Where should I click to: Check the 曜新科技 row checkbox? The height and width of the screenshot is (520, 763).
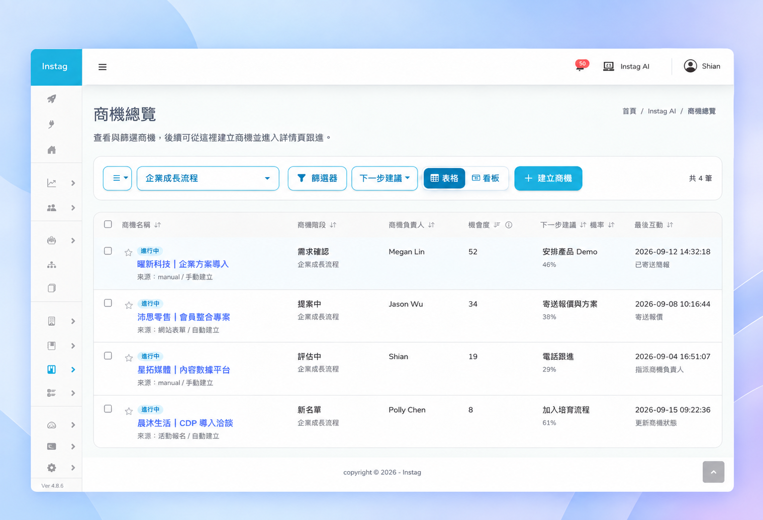click(108, 250)
